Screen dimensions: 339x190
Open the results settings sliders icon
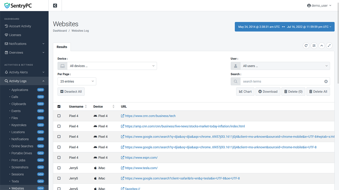314,46
